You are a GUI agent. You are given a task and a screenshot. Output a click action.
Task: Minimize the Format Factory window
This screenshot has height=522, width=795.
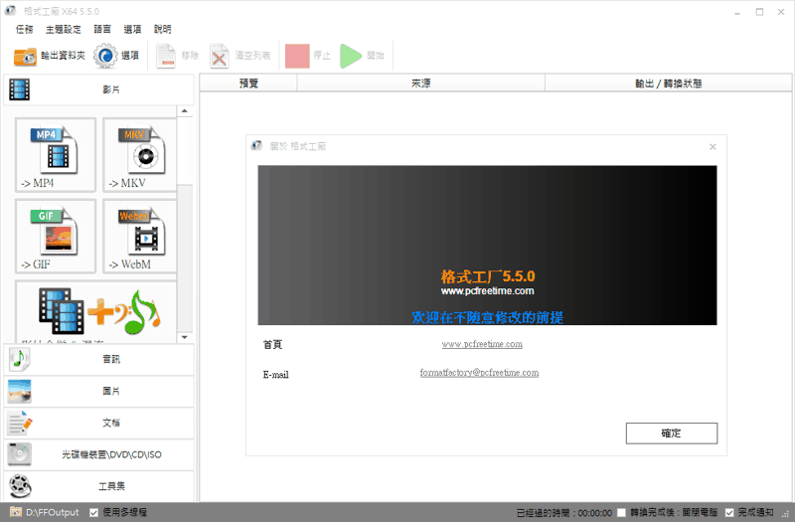pos(737,12)
